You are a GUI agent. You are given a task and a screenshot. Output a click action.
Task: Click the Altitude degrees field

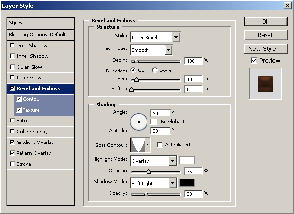(x=161, y=131)
